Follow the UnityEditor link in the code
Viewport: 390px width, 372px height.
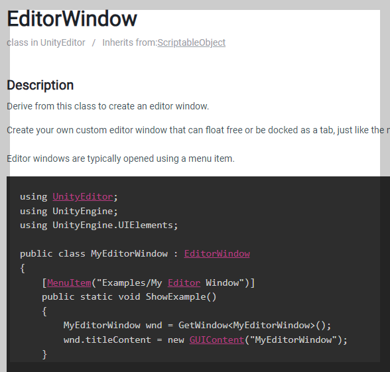(82, 197)
